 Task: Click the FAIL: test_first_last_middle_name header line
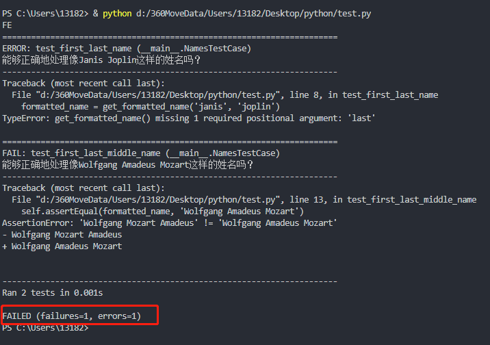[141, 153]
